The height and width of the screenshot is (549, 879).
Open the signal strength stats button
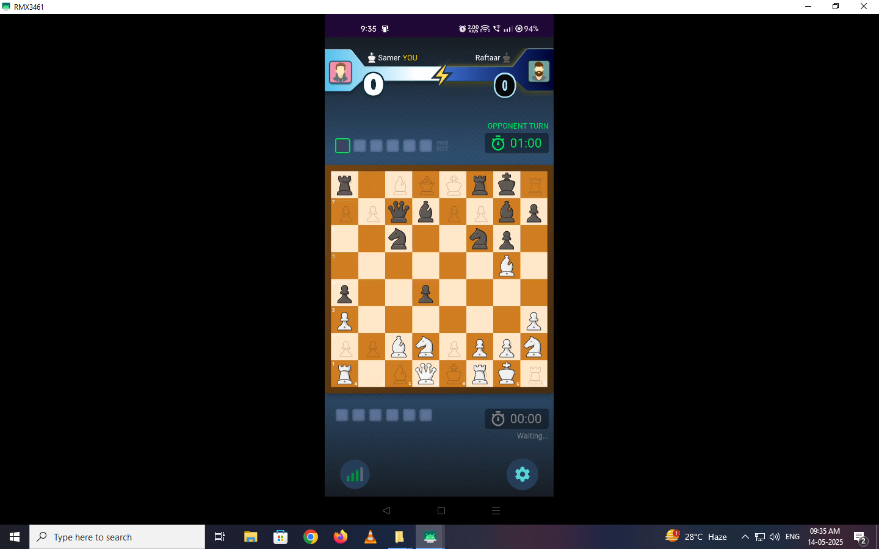(x=355, y=474)
